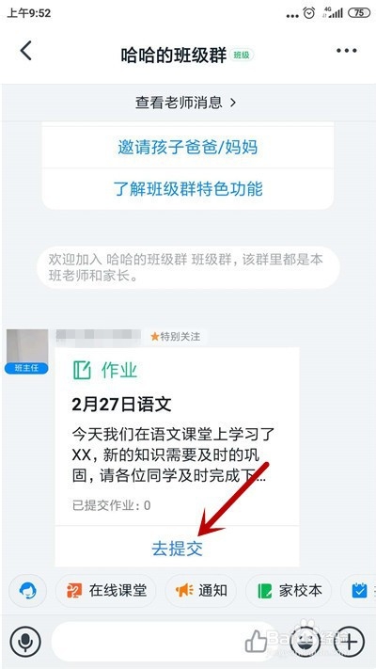Open the assistant headset icon
Viewport: 376px width, 669px height.
pyautogui.click(x=27, y=591)
